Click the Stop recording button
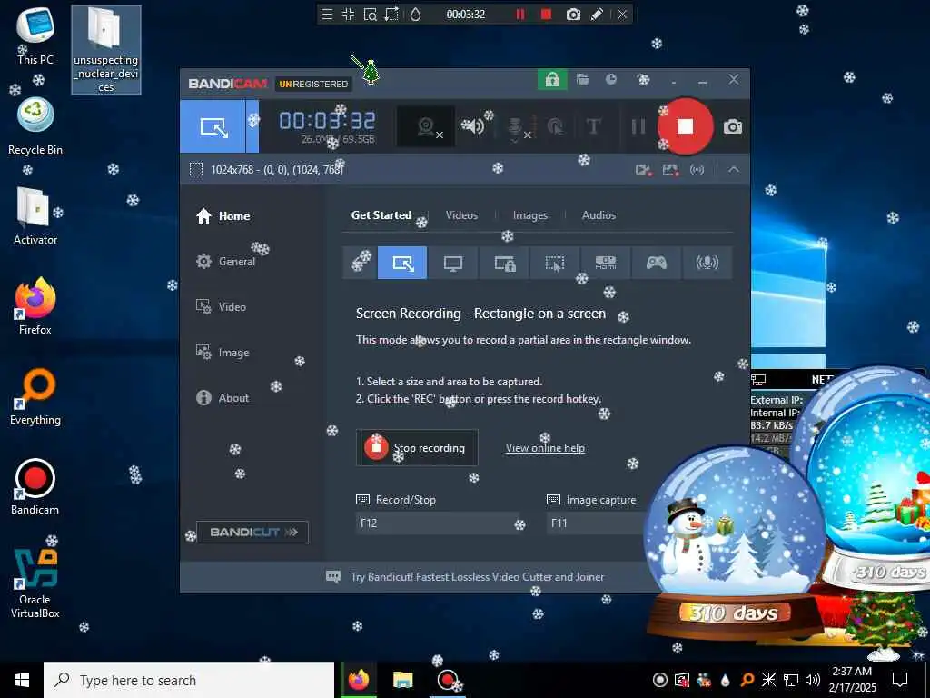 pos(417,447)
